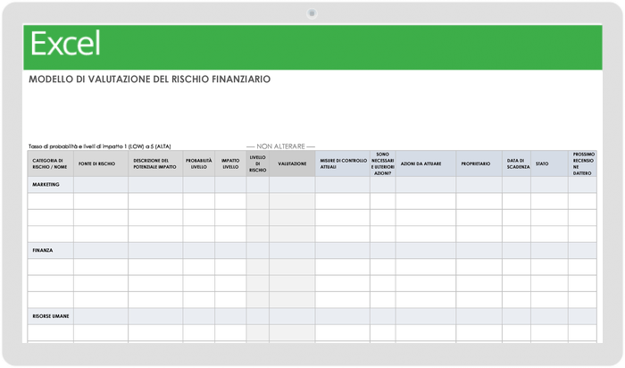Select title 'Modello di valutazione del rischio finanziario'
The image size is (625, 368).
point(149,79)
